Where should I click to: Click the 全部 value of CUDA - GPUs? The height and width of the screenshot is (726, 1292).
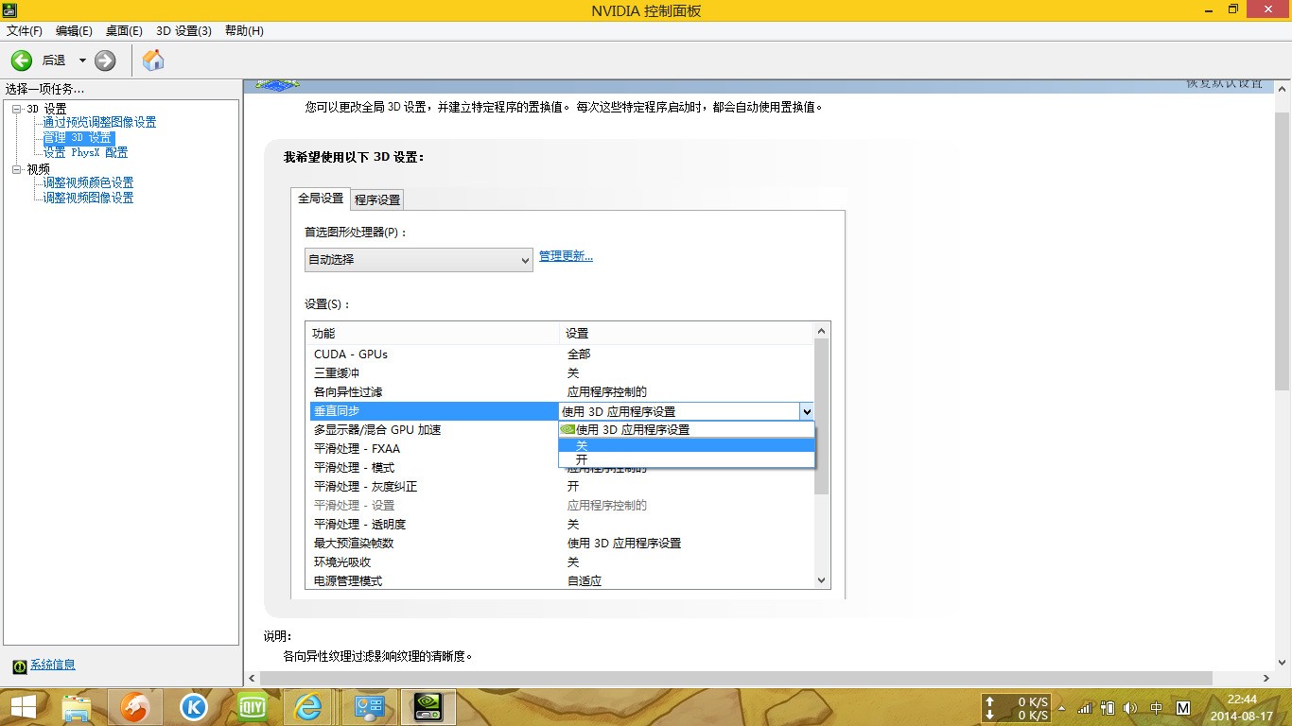[x=579, y=354]
